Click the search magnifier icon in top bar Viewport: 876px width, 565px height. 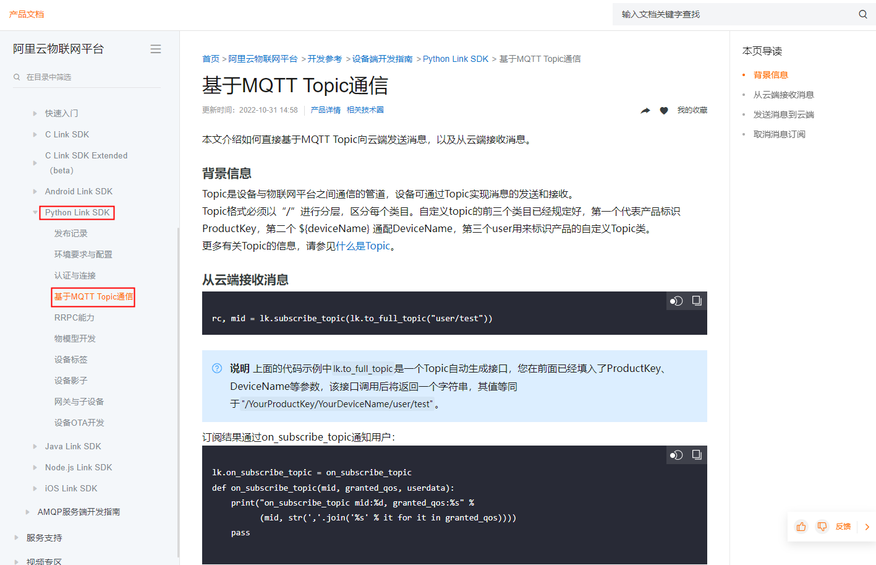[862, 14]
